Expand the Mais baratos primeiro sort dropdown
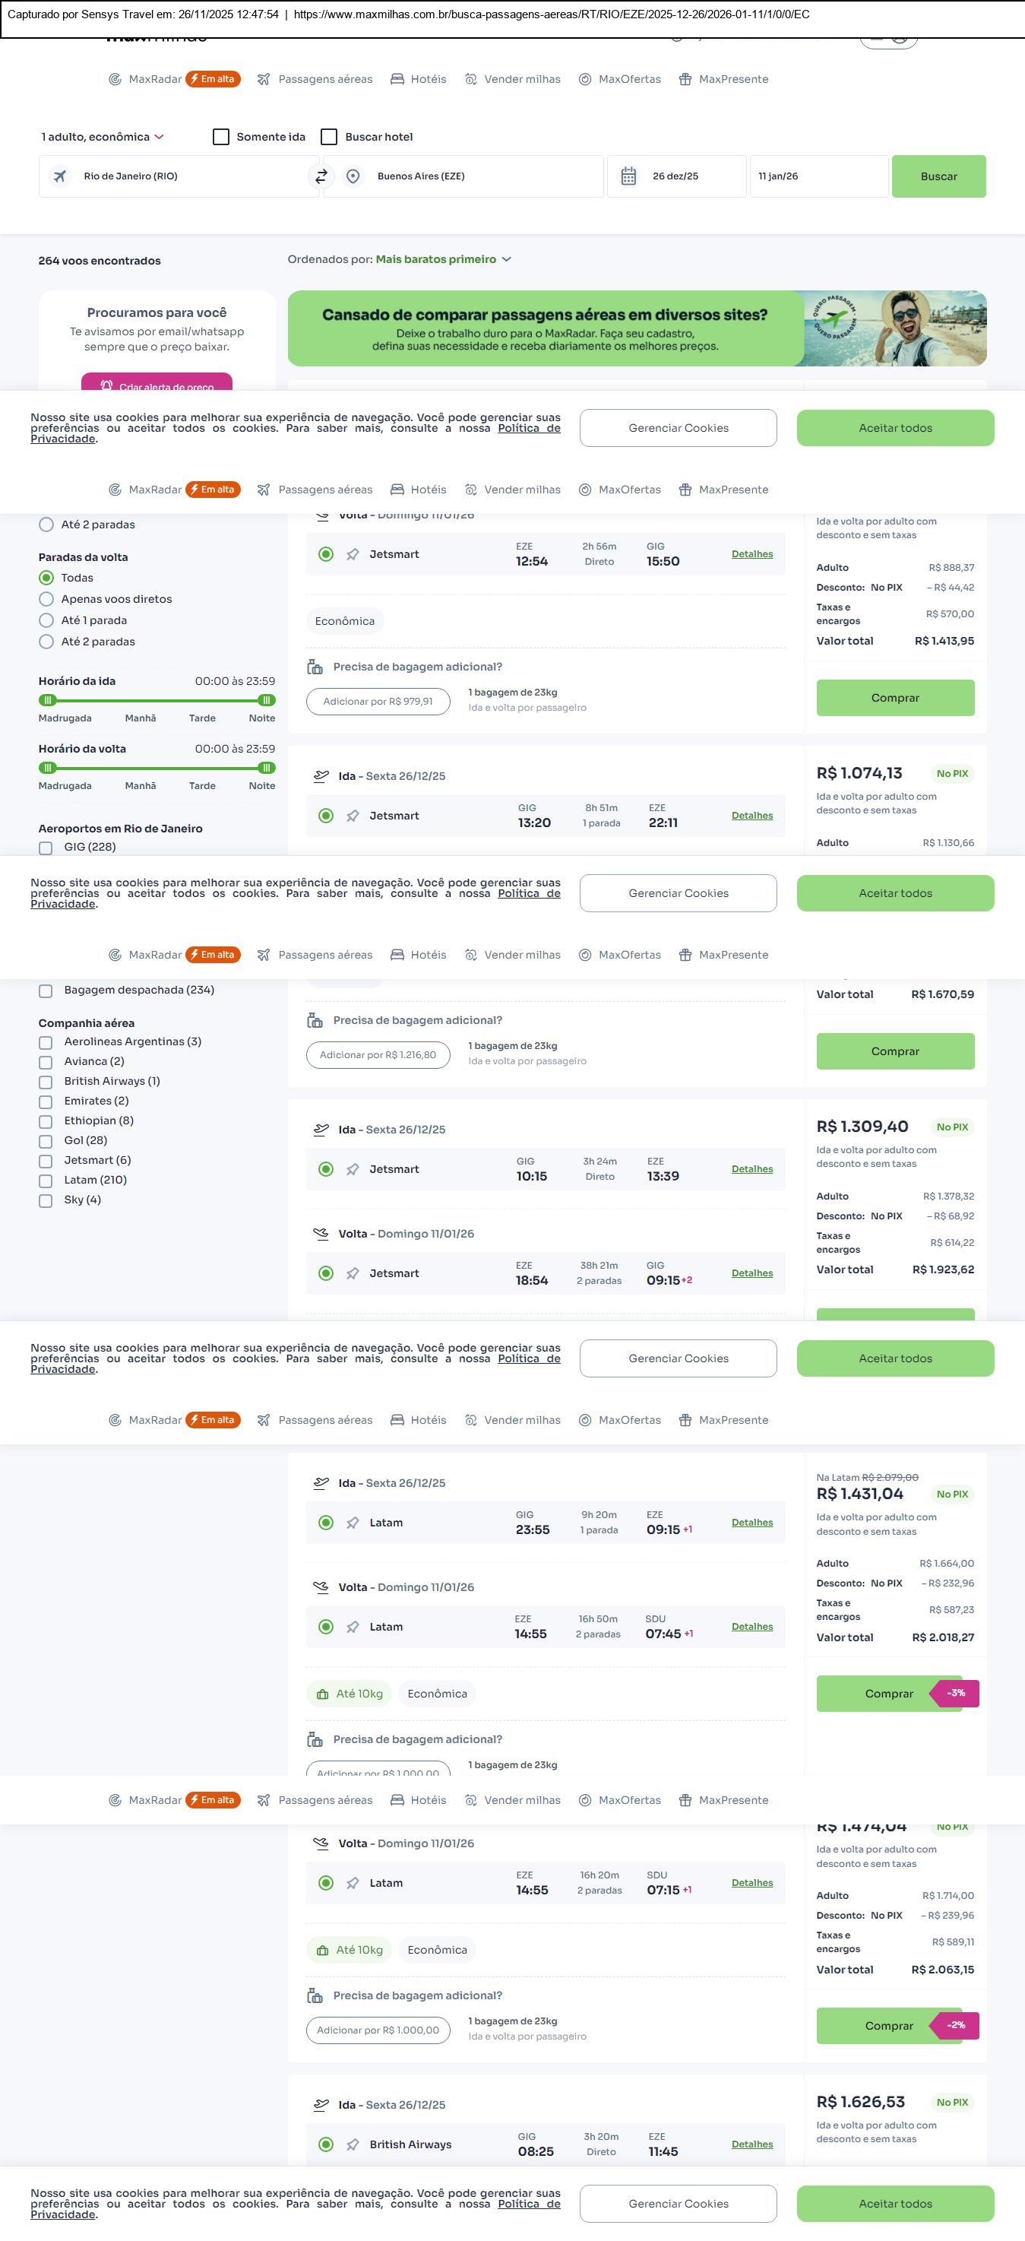The image size is (1025, 2241). tap(444, 259)
